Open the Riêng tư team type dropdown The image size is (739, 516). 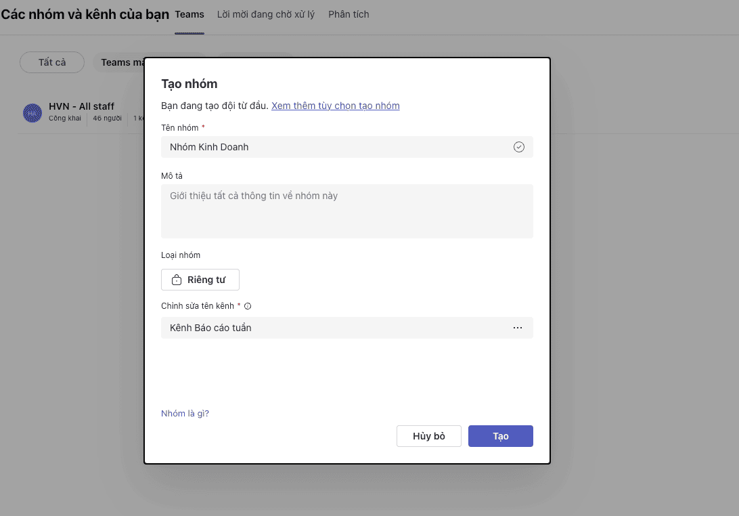200,280
